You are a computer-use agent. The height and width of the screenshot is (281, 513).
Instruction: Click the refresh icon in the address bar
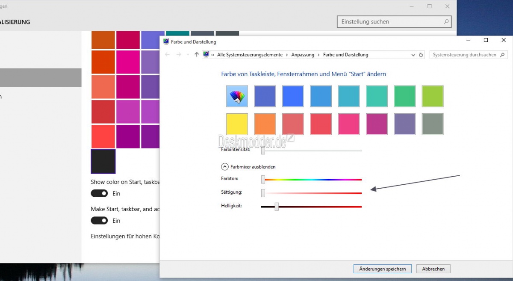pyautogui.click(x=421, y=54)
